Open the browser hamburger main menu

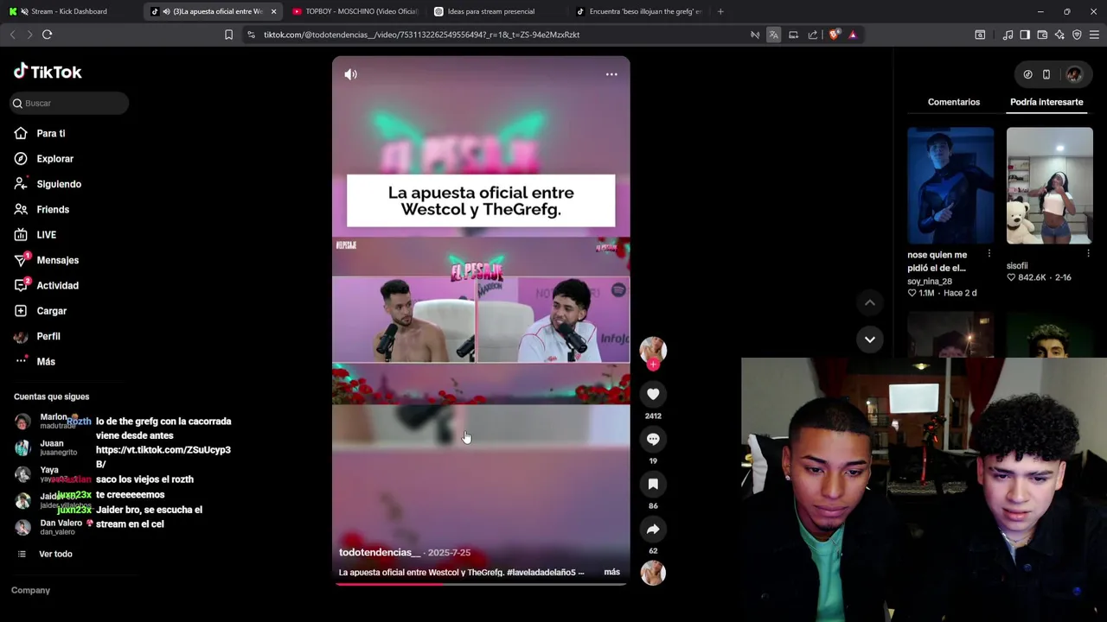point(1094,35)
